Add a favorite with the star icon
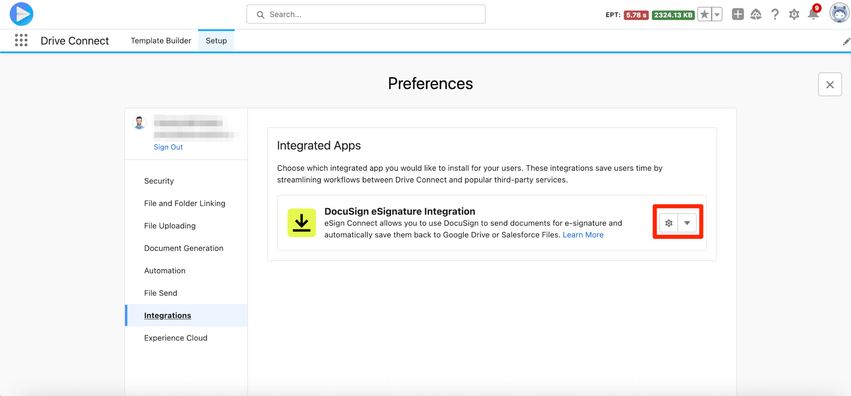Viewport: 851px width, 396px height. (704, 15)
